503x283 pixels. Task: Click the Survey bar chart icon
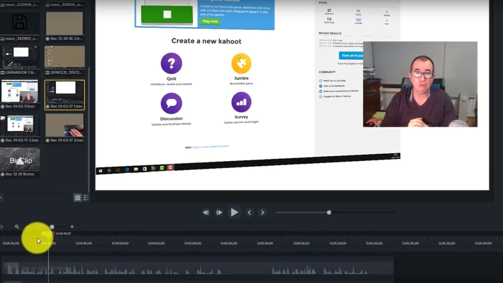pyautogui.click(x=241, y=102)
